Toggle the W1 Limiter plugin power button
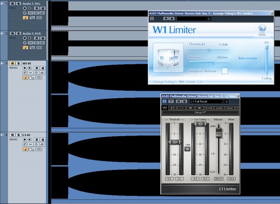This screenshot has width=280, height=204. point(152,18)
